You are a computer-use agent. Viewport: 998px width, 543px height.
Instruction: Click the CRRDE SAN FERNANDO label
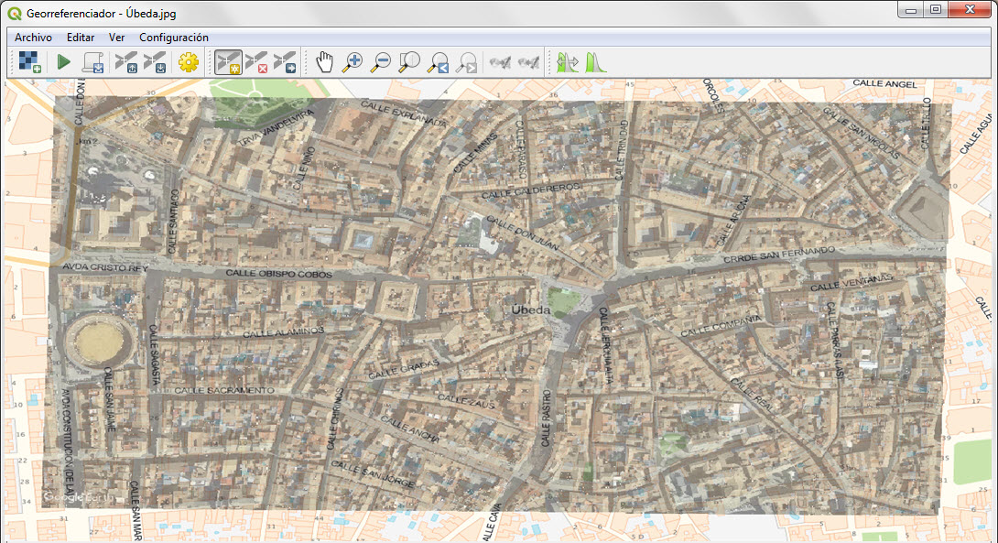point(778,255)
